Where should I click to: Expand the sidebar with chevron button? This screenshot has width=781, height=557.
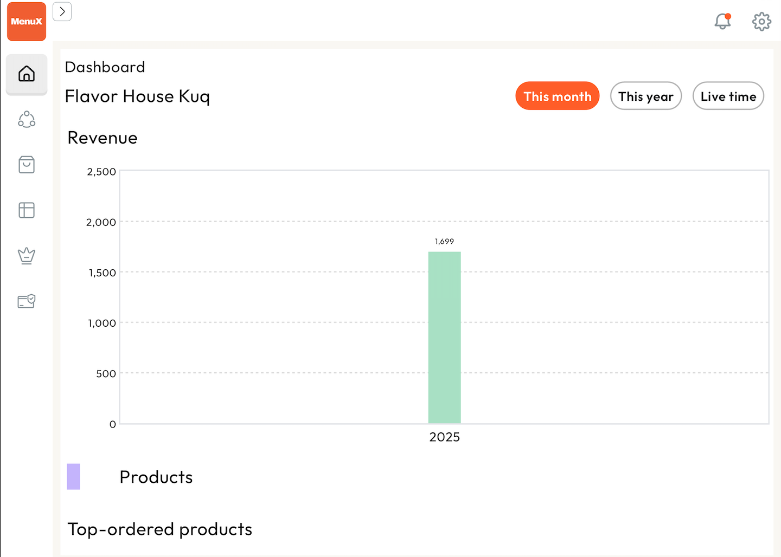pyautogui.click(x=62, y=11)
